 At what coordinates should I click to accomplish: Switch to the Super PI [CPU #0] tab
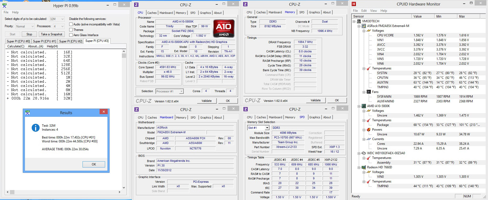[18, 41]
